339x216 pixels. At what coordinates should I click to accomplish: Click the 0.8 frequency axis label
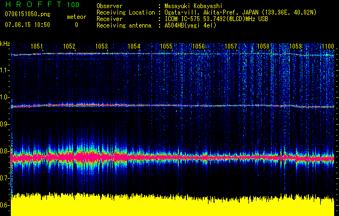click(5, 151)
